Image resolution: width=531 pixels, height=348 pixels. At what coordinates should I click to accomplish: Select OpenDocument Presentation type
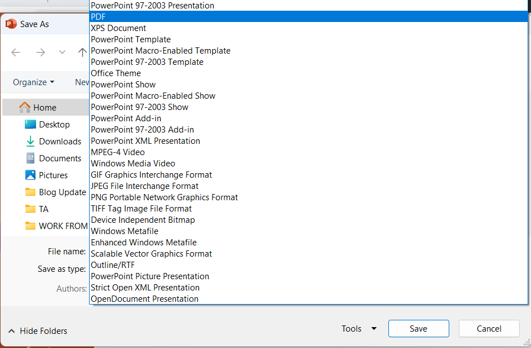308,298
